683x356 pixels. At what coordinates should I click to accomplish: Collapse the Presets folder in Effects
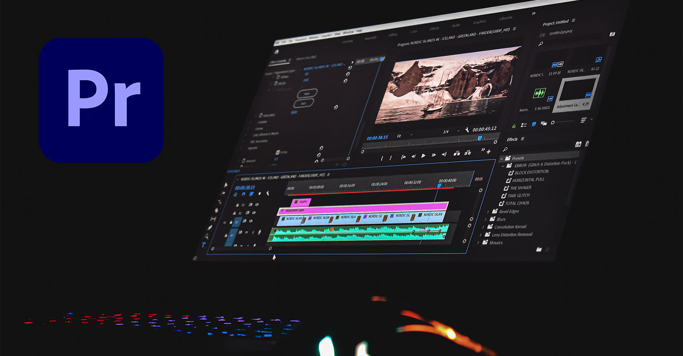point(502,159)
